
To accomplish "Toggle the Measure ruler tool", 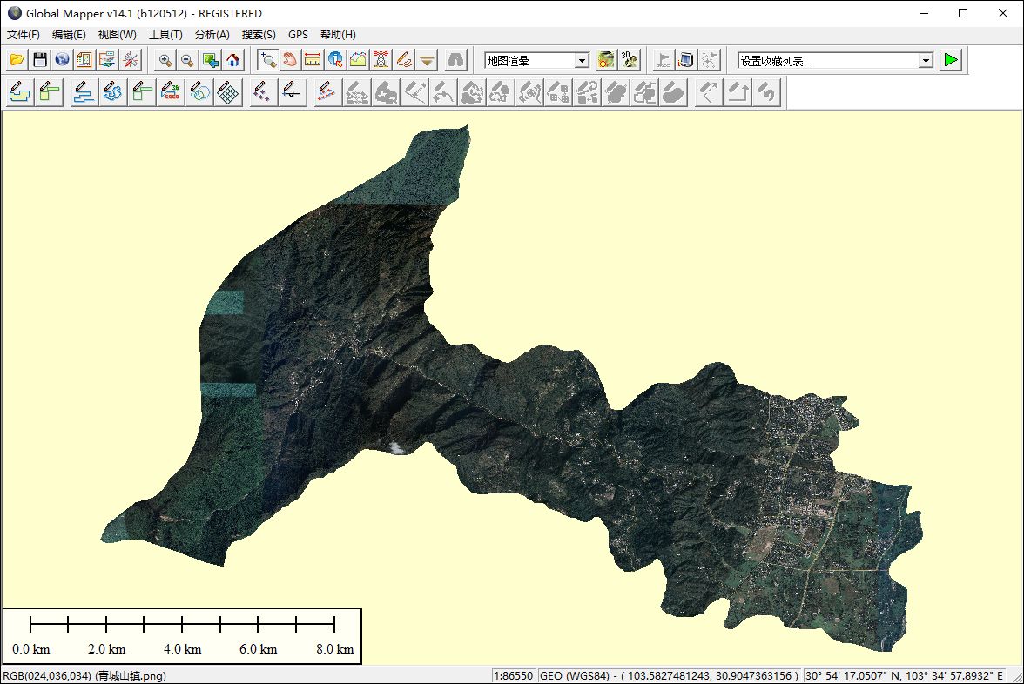I will (313, 60).
